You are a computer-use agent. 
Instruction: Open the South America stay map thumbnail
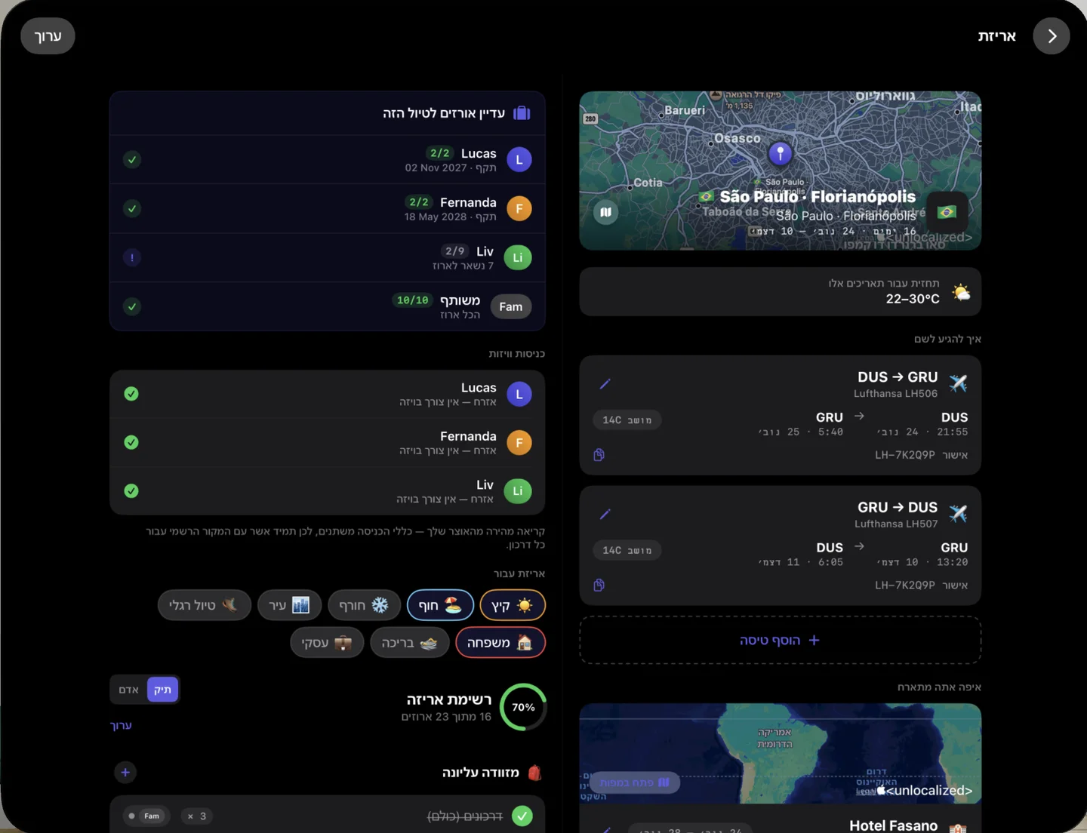click(781, 753)
